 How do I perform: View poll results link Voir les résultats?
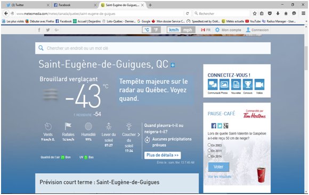tap(219, 176)
